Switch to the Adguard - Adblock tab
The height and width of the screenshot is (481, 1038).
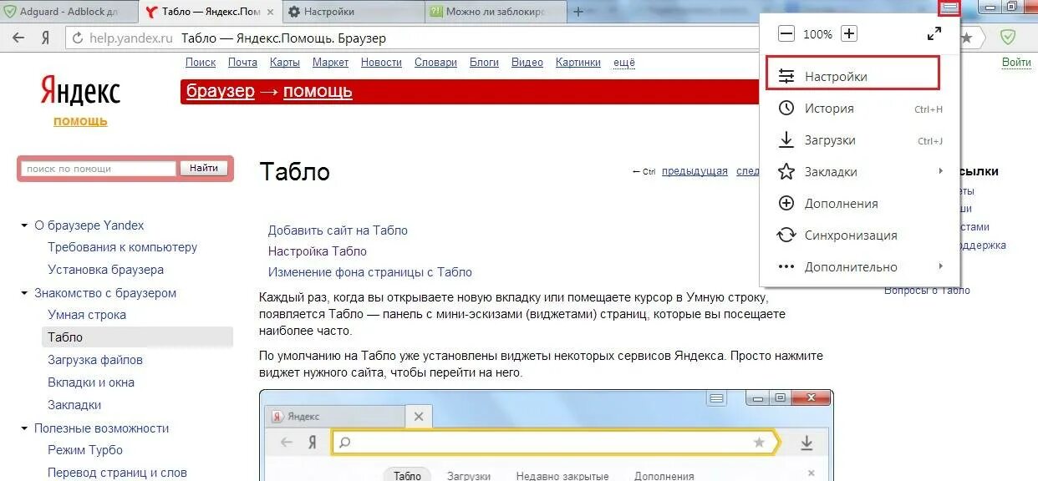click(69, 12)
